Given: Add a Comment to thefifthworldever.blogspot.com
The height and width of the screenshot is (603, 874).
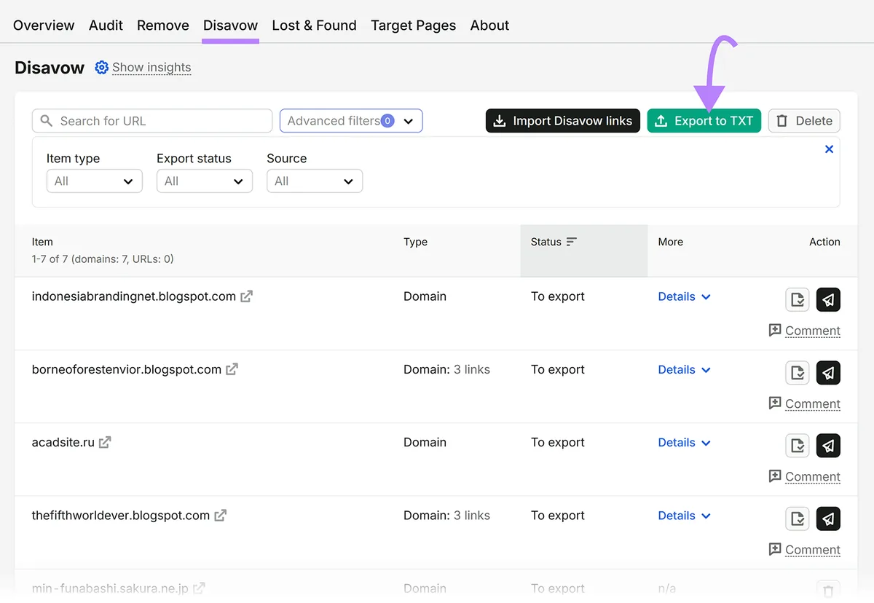Looking at the screenshot, I should [805, 549].
